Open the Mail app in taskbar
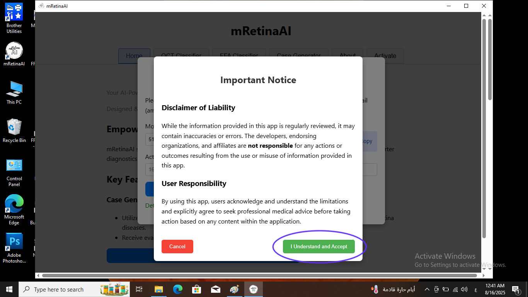 (x=216, y=289)
